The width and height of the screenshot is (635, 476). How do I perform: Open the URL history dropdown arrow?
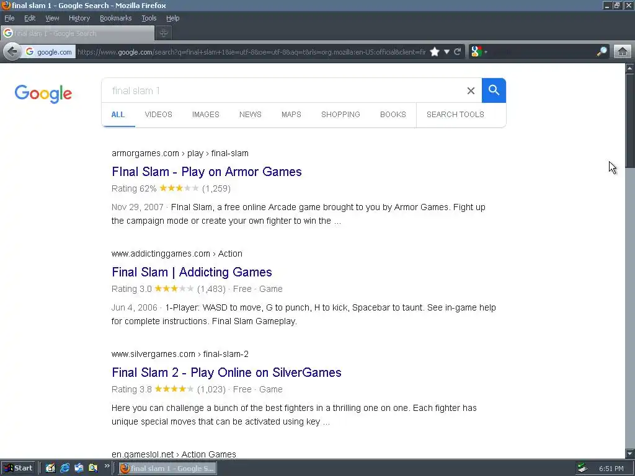pos(446,52)
